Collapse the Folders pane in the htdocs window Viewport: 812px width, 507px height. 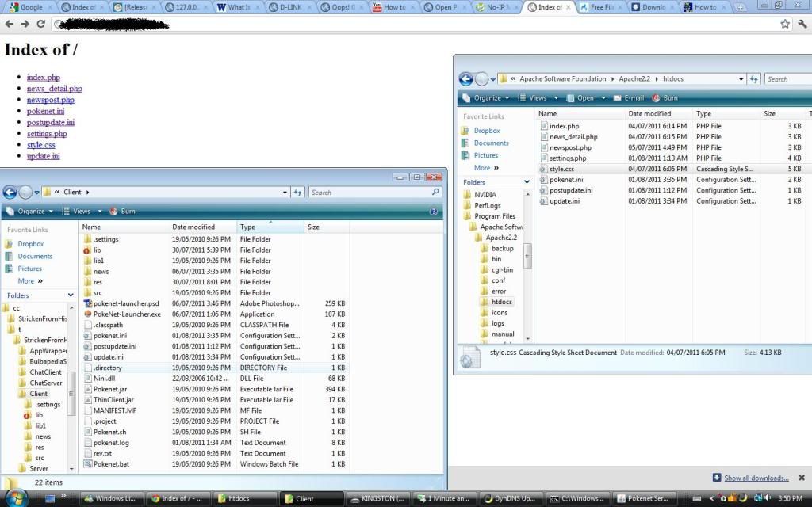point(526,182)
